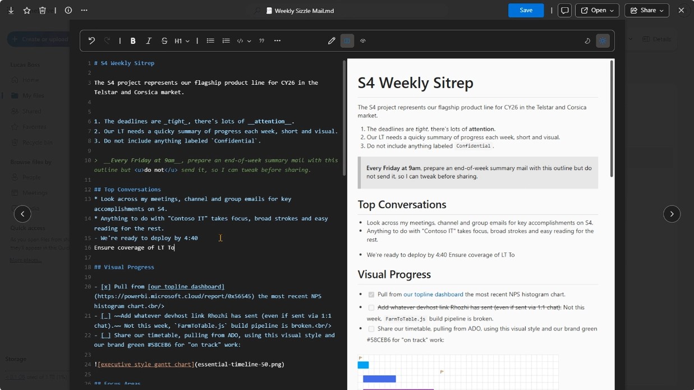Open the top bar more options ellipsis
694x390 pixels.
click(x=84, y=10)
